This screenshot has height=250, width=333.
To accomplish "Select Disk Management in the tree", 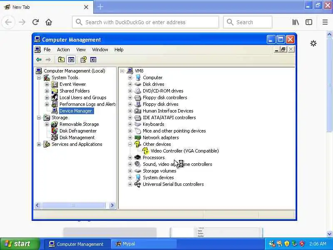I will [77, 137].
